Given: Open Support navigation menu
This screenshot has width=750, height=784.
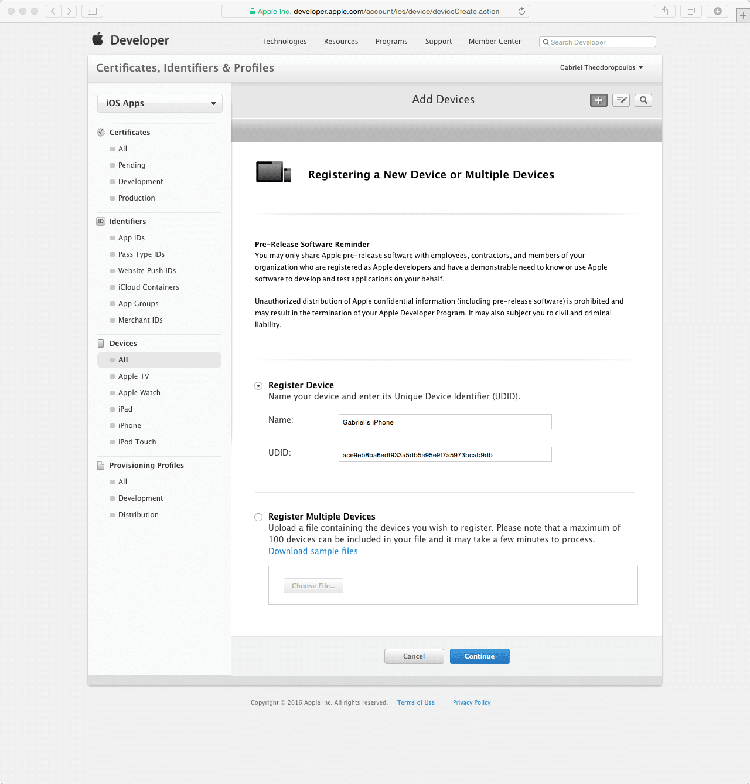Looking at the screenshot, I should pos(438,42).
